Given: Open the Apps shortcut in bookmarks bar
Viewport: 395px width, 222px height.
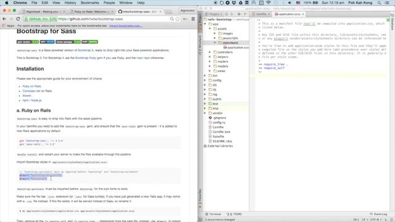Looking at the screenshot, I should tap(8, 26).
